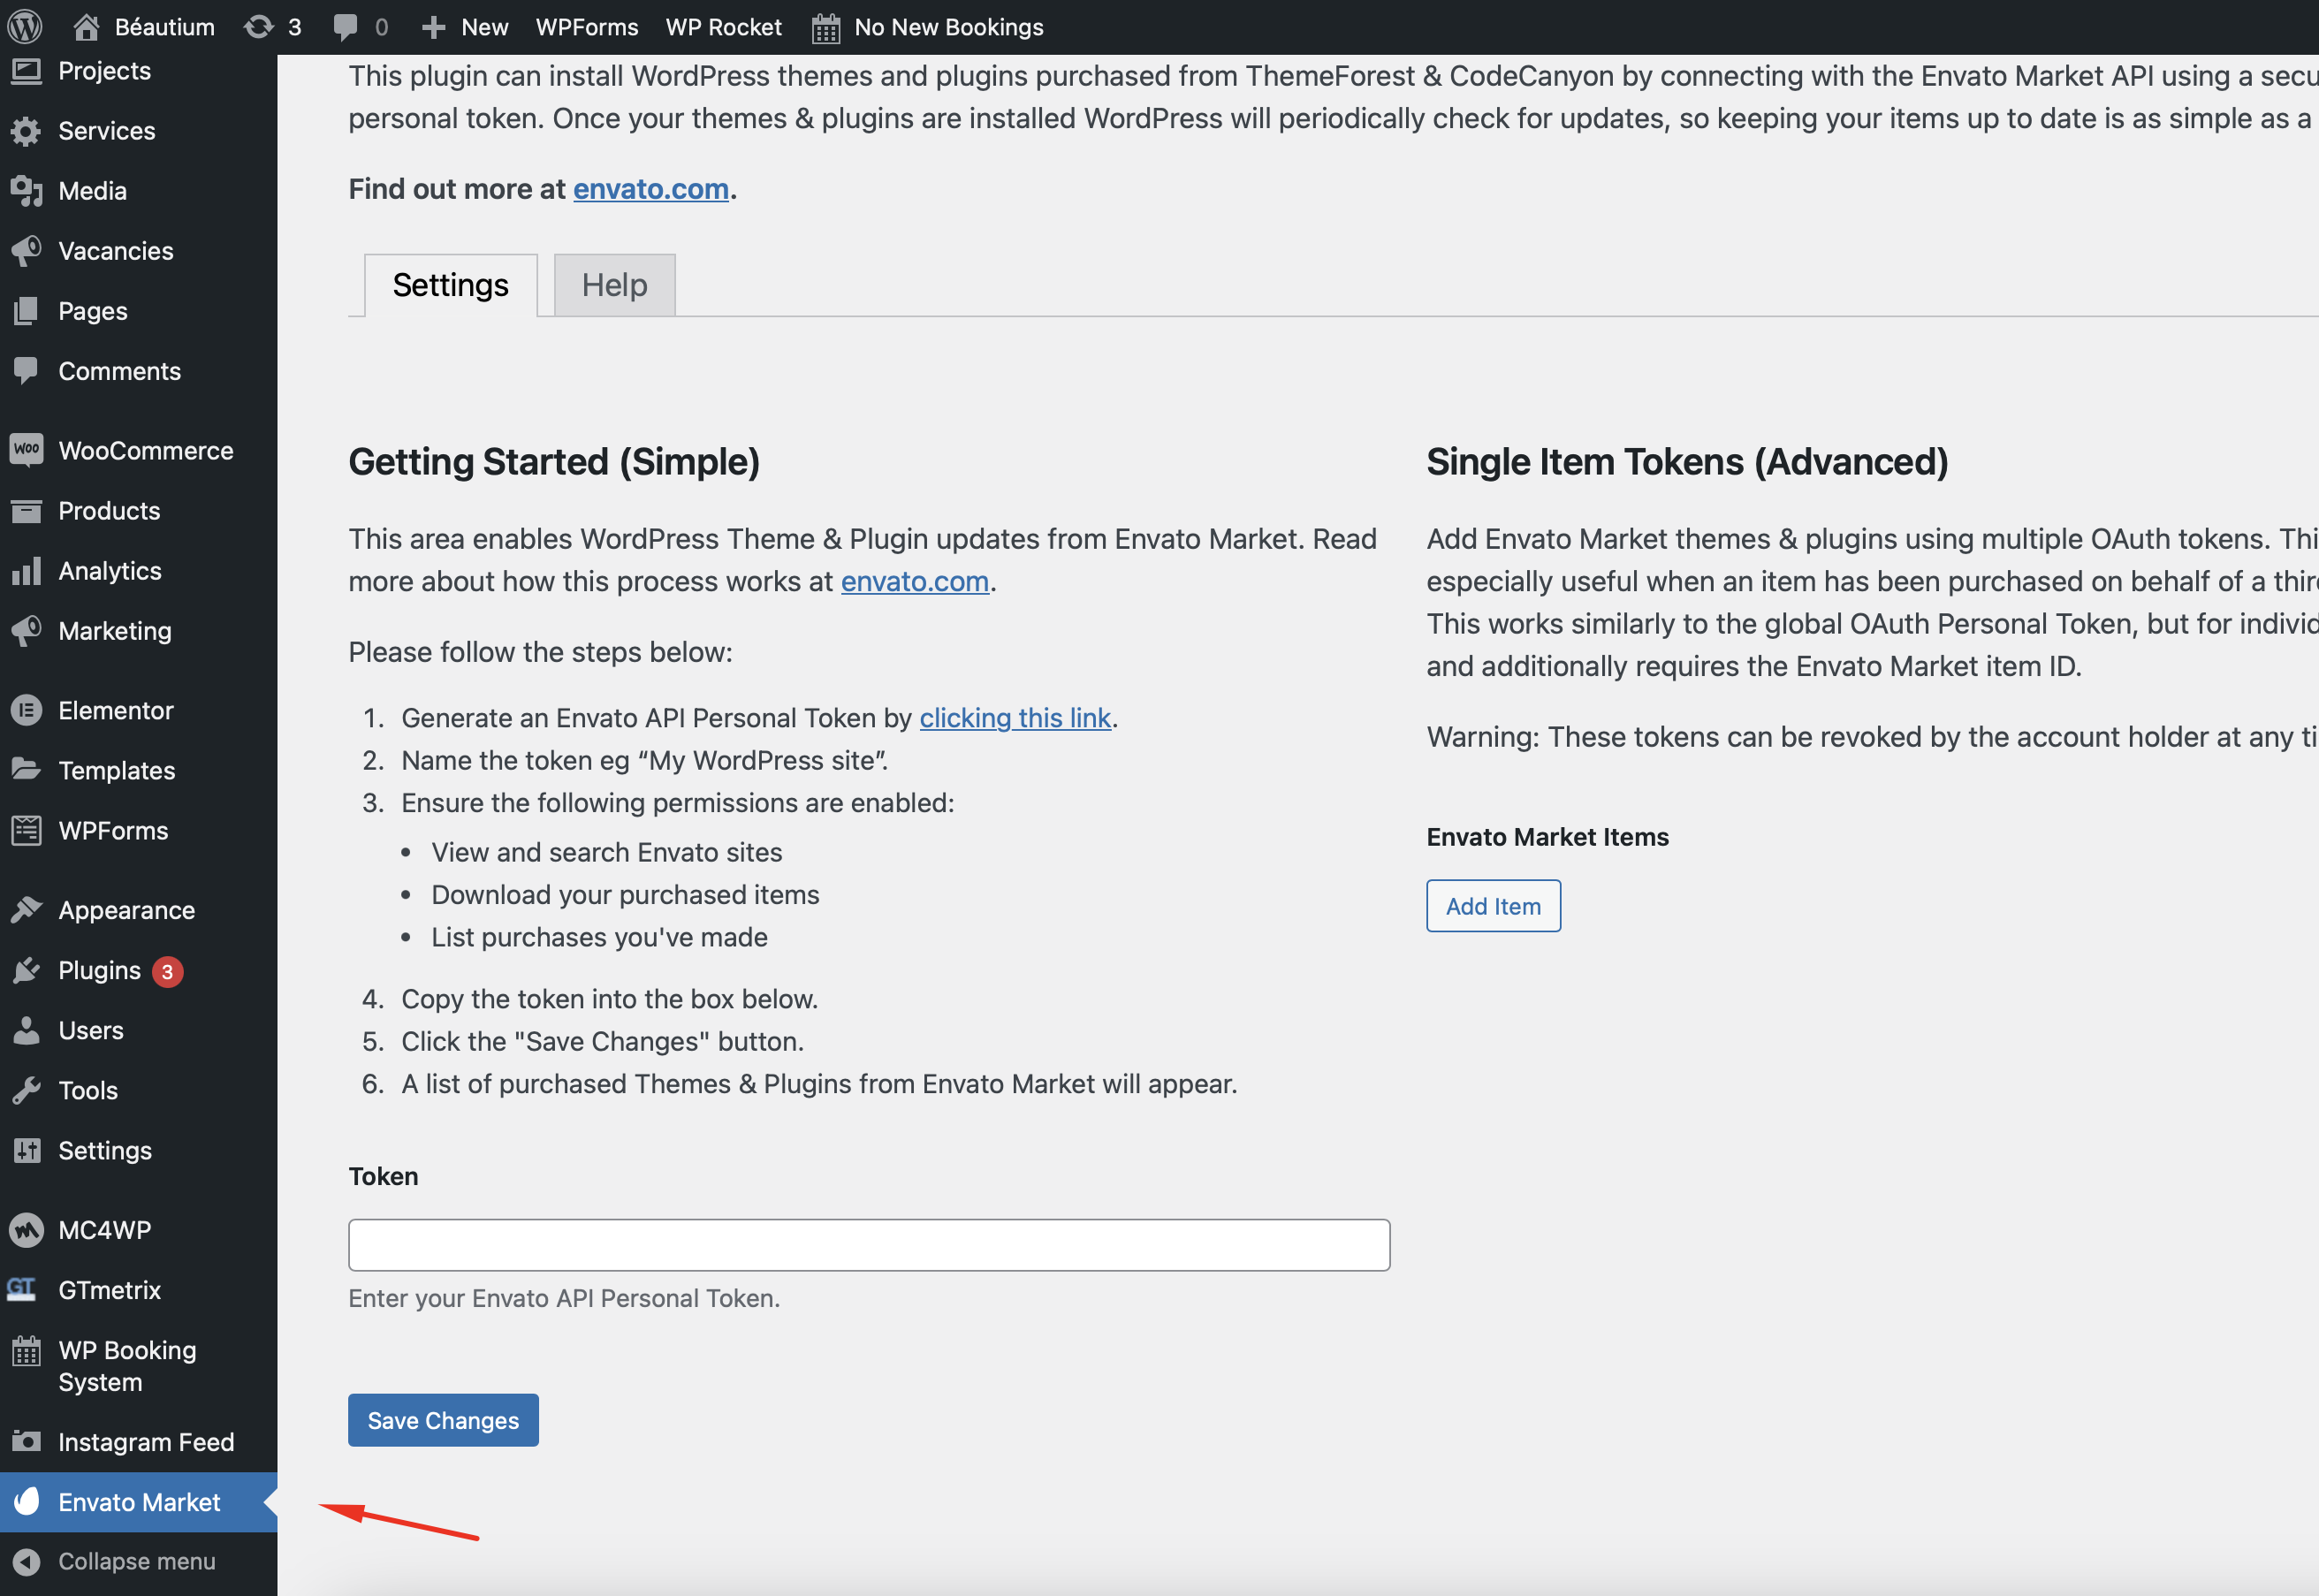Click the Envato Market leaf icon

(27, 1501)
